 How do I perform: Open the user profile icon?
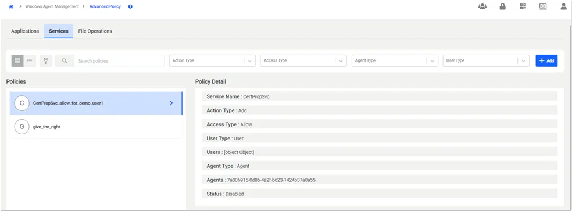pos(564,6)
